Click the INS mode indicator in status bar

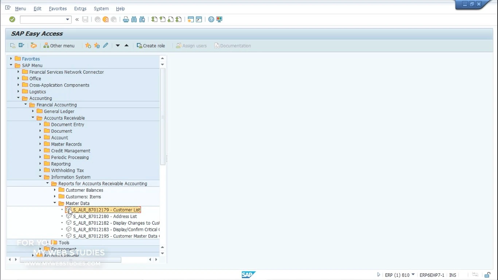click(453, 275)
